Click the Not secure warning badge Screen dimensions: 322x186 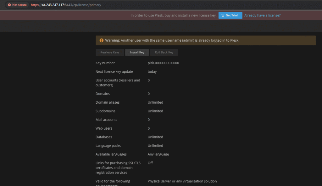[x=17, y=5]
